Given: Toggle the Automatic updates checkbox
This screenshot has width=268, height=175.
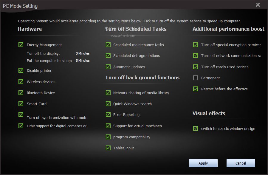Looking at the screenshot, I should (x=108, y=67).
